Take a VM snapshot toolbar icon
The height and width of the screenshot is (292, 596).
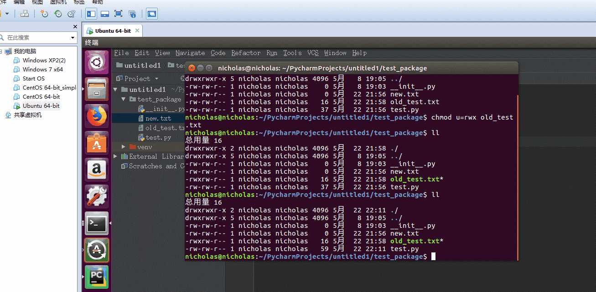pyautogui.click(x=44, y=14)
